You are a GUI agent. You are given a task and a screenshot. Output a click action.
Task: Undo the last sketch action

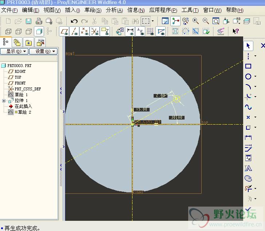pyautogui.click(x=74, y=21)
